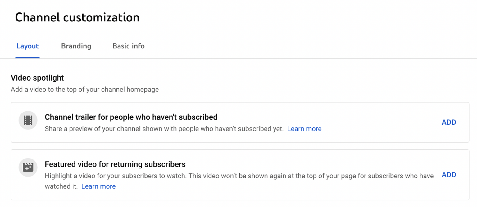Click the film strip icon beside channel trailer
This screenshot has height=207, width=477.
28,120
